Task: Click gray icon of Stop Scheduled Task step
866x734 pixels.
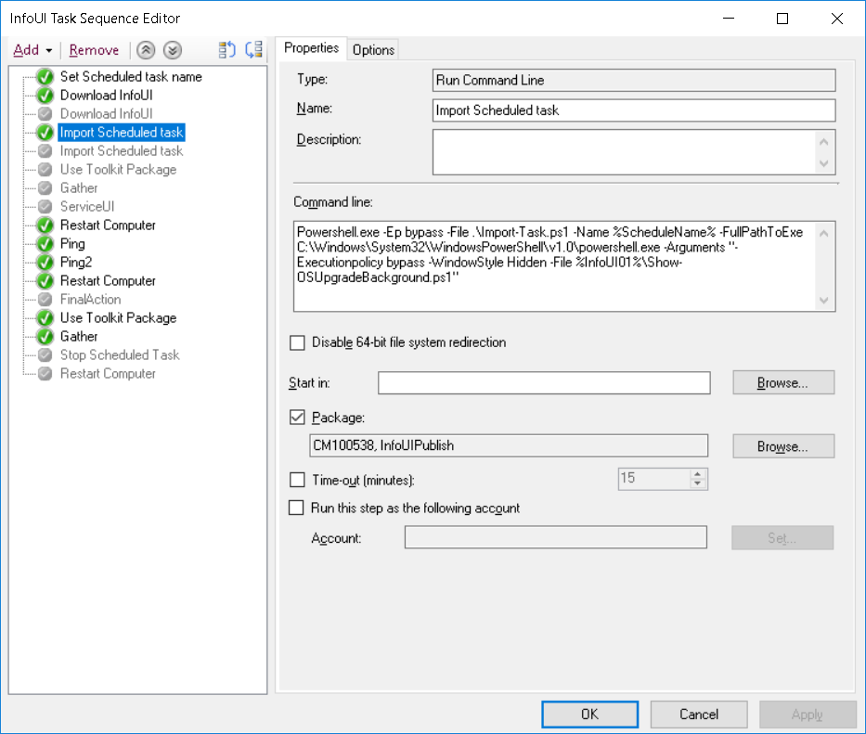Action: pyautogui.click(x=45, y=355)
